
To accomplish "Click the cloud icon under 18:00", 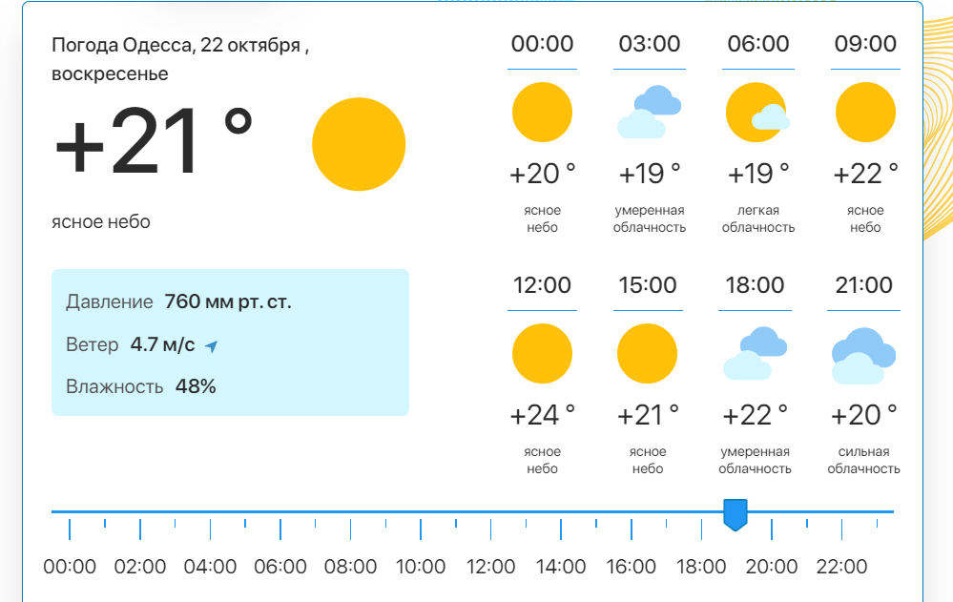I will tap(755, 354).
